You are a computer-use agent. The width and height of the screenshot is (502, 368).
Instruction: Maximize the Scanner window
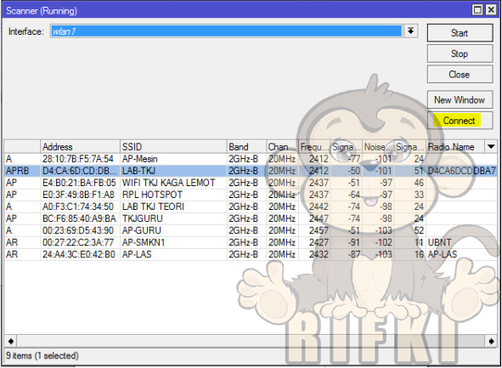tap(477, 10)
